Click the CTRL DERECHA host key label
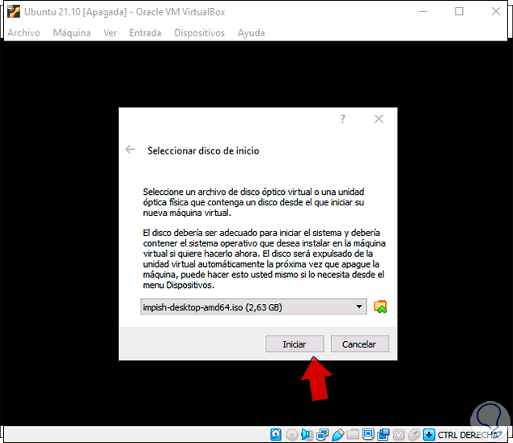513x443 pixels. point(468,435)
